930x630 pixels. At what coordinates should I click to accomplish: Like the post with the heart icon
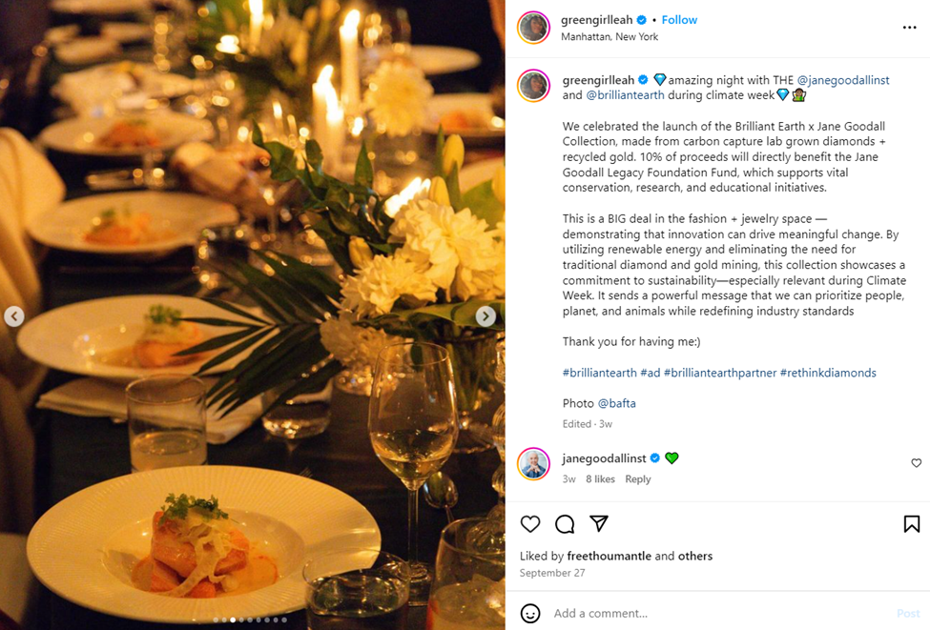pyautogui.click(x=530, y=524)
